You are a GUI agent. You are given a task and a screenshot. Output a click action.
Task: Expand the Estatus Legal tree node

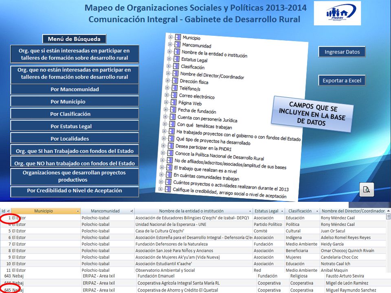pos(169,59)
